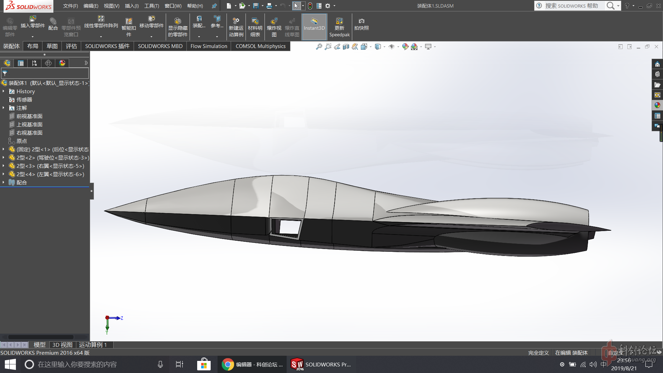Expand the (固定) 2型<1> component
663x373 pixels.
(3, 149)
